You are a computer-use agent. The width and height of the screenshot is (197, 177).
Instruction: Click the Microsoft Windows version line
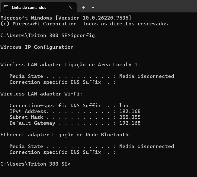[x=66, y=18]
